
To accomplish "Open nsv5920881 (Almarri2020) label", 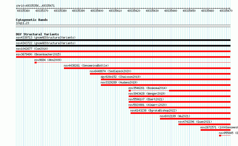I will 148,105.
